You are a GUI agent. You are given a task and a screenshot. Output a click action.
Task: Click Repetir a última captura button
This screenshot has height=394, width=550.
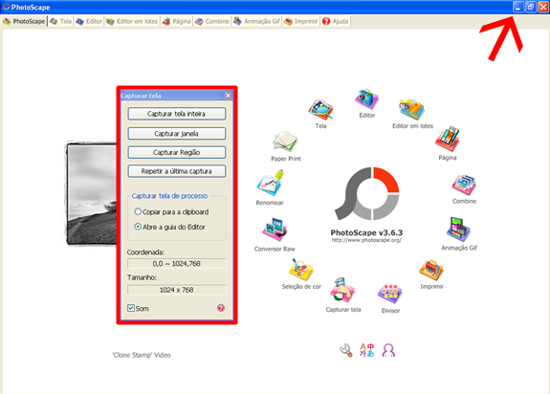tap(176, 171)
